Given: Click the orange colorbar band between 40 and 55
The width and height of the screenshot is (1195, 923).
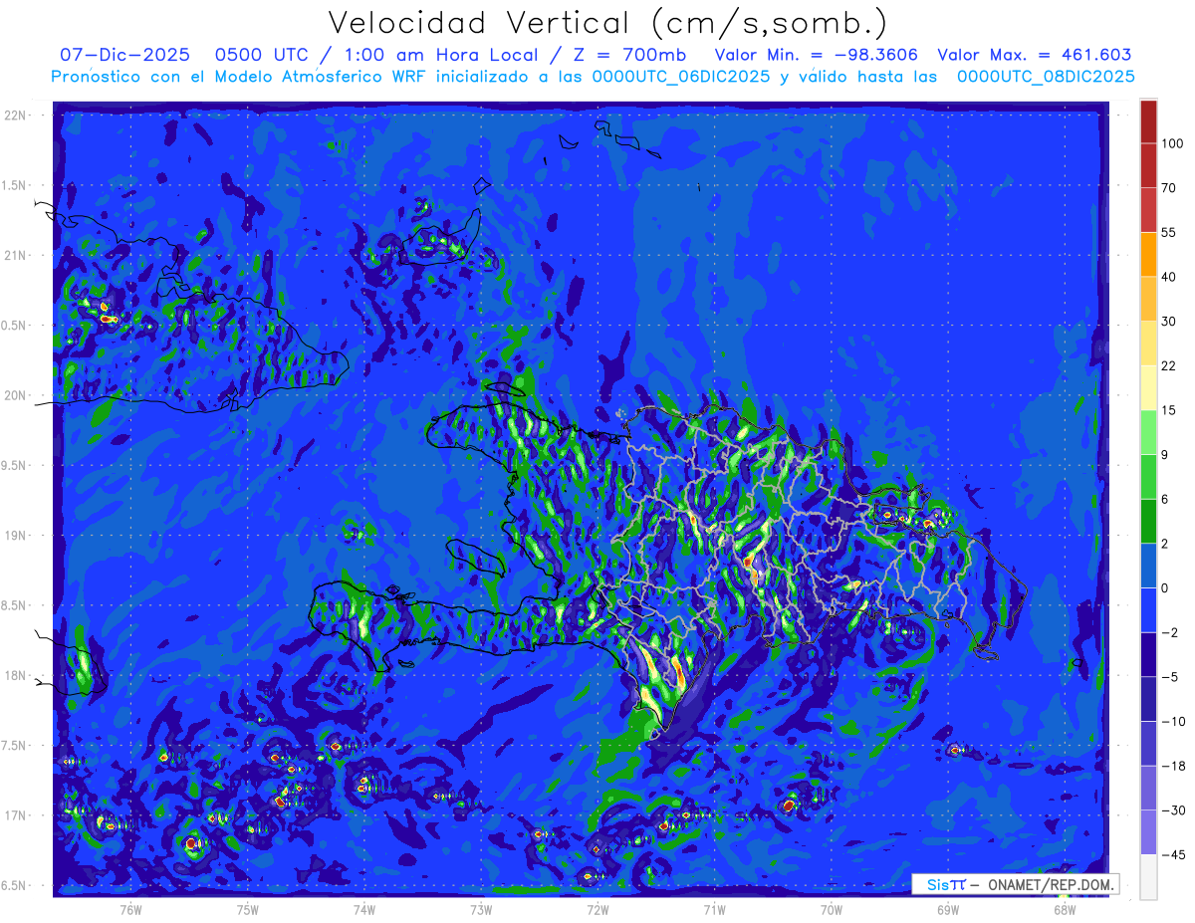Looking at the screenshot, I should [x=1148, y=254].
